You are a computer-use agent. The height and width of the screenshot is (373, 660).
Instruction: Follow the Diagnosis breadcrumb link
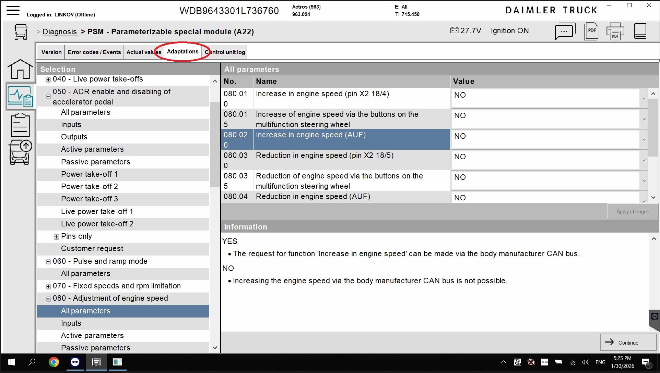(x=60, y=32)
